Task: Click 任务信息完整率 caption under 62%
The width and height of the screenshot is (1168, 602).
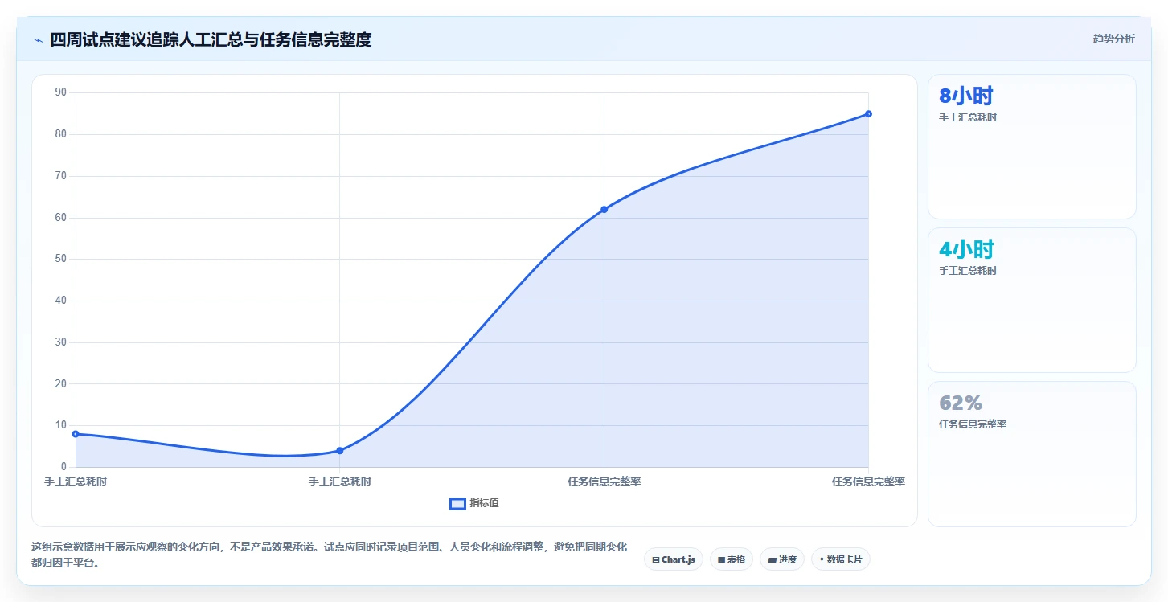Action: tap(973, 424)
